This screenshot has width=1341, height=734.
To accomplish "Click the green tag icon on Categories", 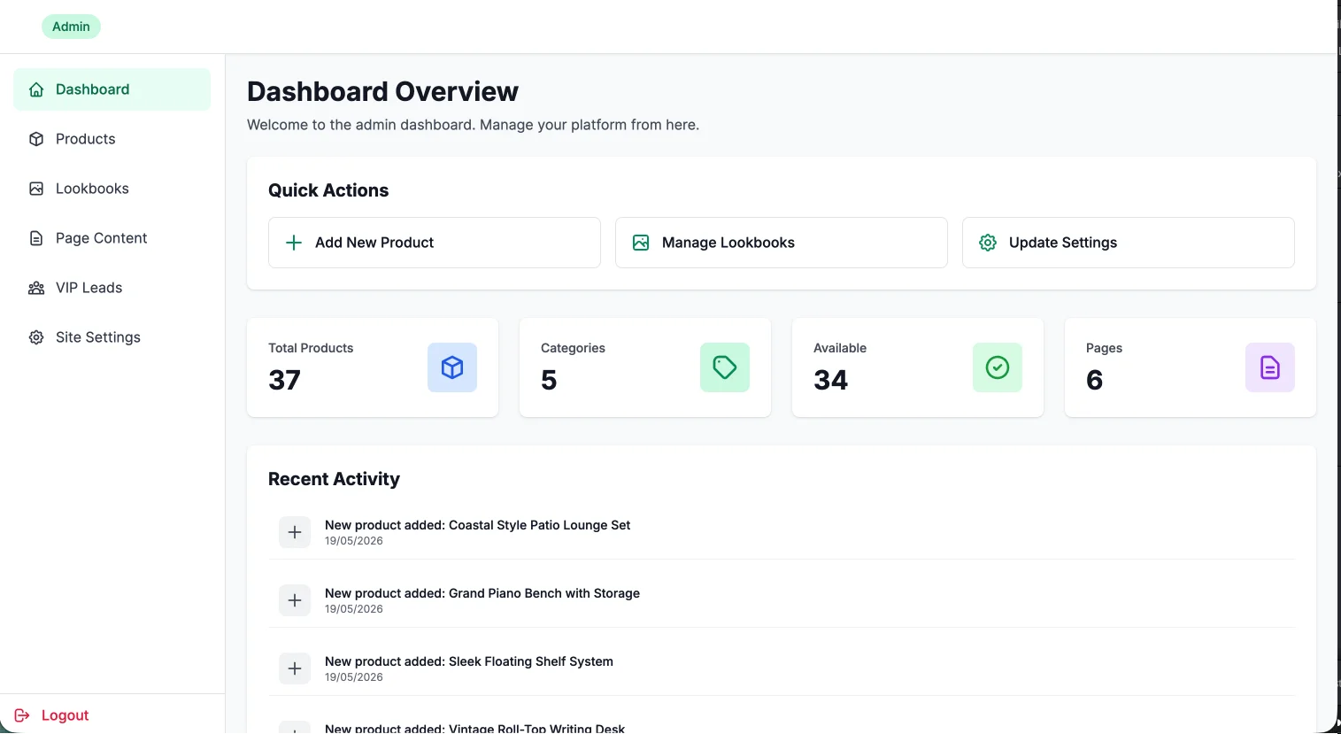I will [725, 367].
